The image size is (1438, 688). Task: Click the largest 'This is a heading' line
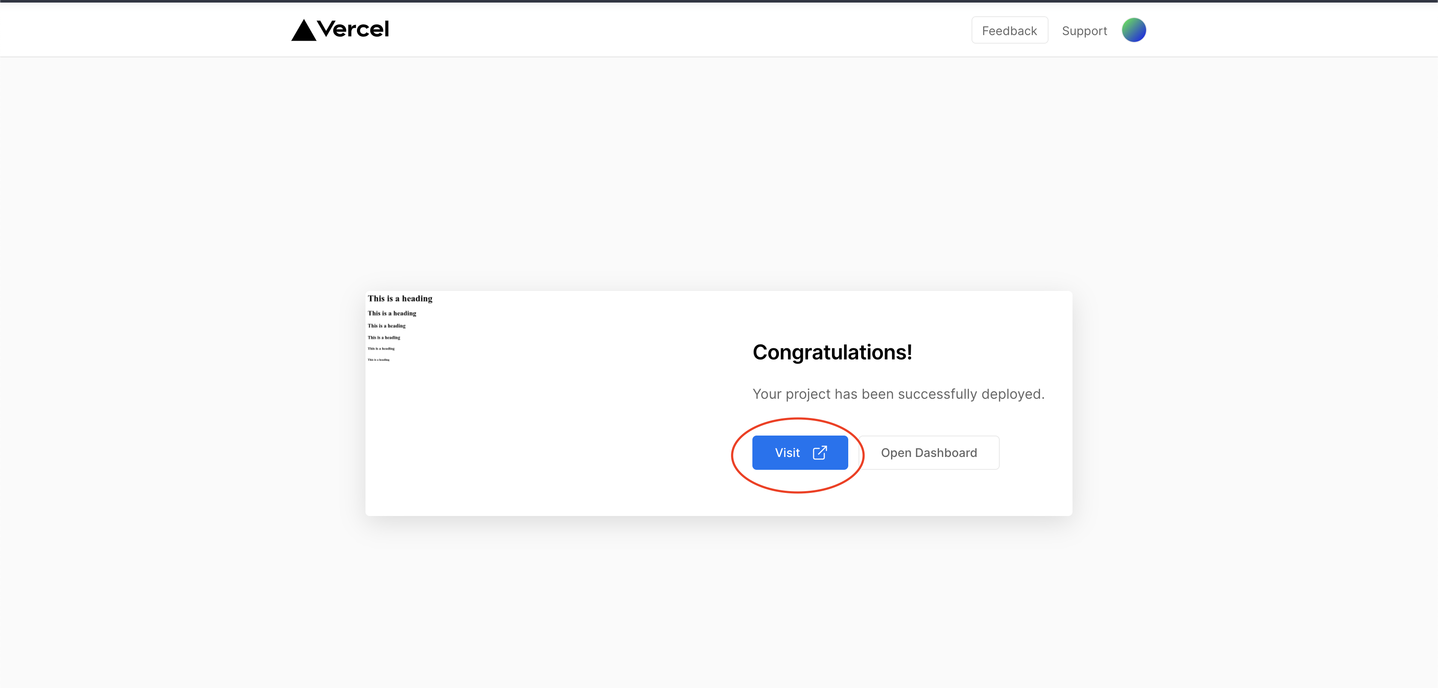point(400,299)
